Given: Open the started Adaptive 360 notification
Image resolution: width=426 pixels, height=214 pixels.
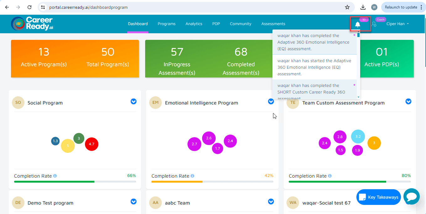Looking at the screenshot, I should point(314,67).
